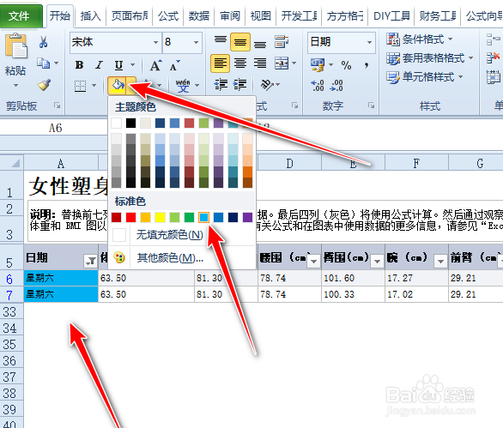The width and height of the screenshot is (503, 428).
Task: Click the phonetic guide wén icon
Action: 183,86
